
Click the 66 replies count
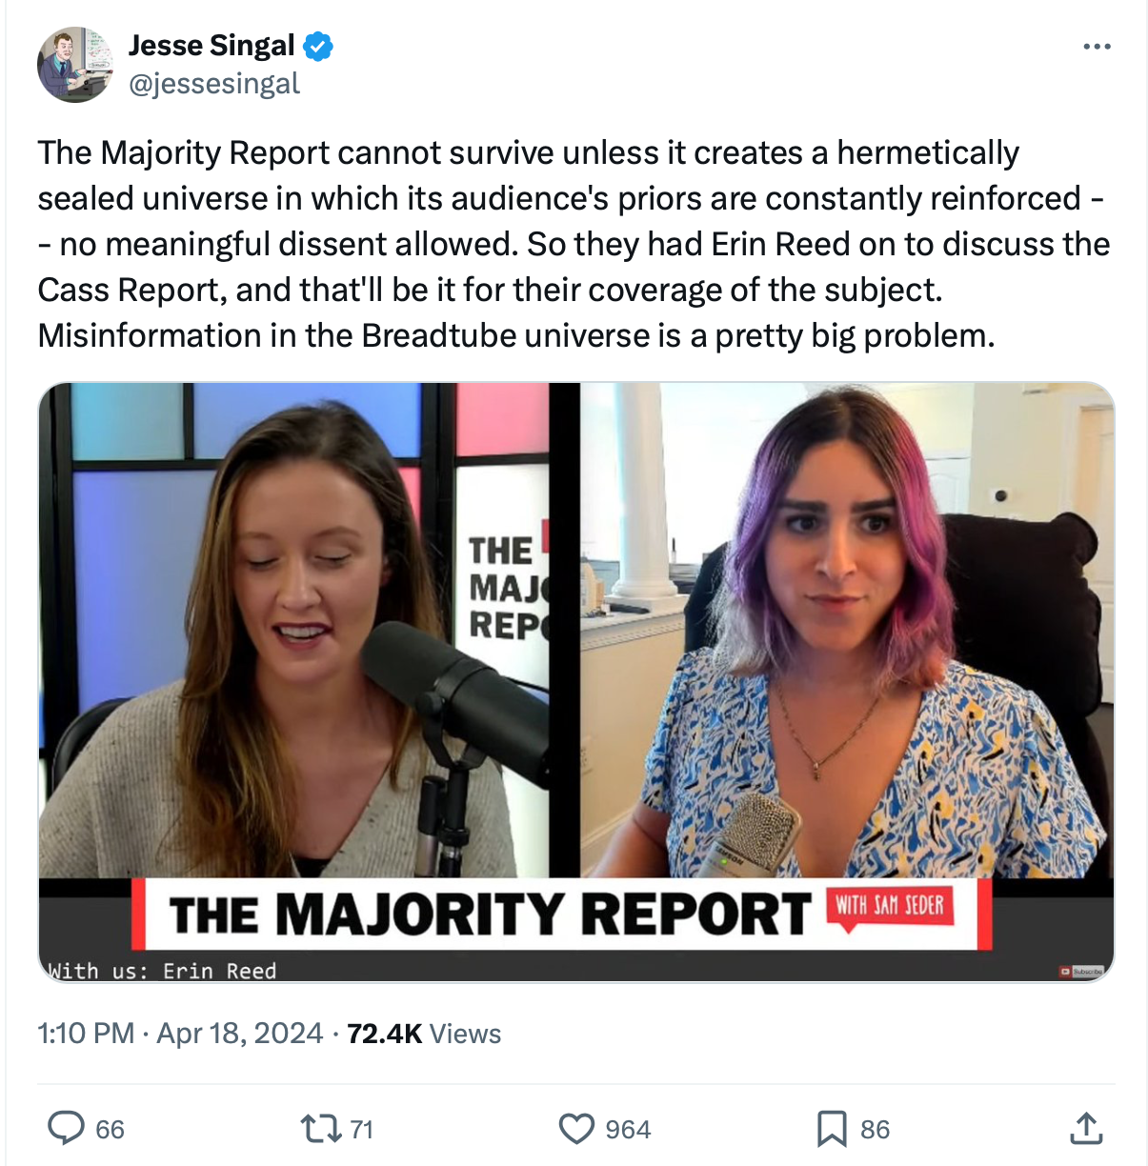point(111,1130)
